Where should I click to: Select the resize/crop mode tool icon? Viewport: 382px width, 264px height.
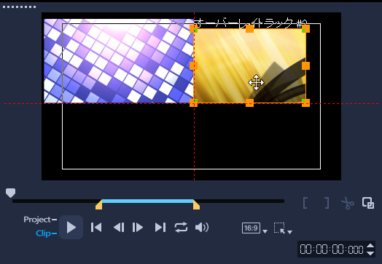click(x=279, y=228)
